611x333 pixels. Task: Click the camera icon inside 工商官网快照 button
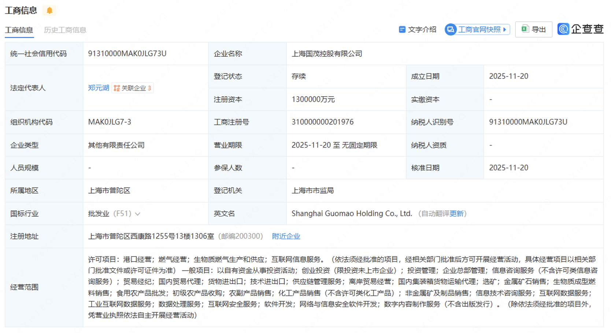click(451, 30)
